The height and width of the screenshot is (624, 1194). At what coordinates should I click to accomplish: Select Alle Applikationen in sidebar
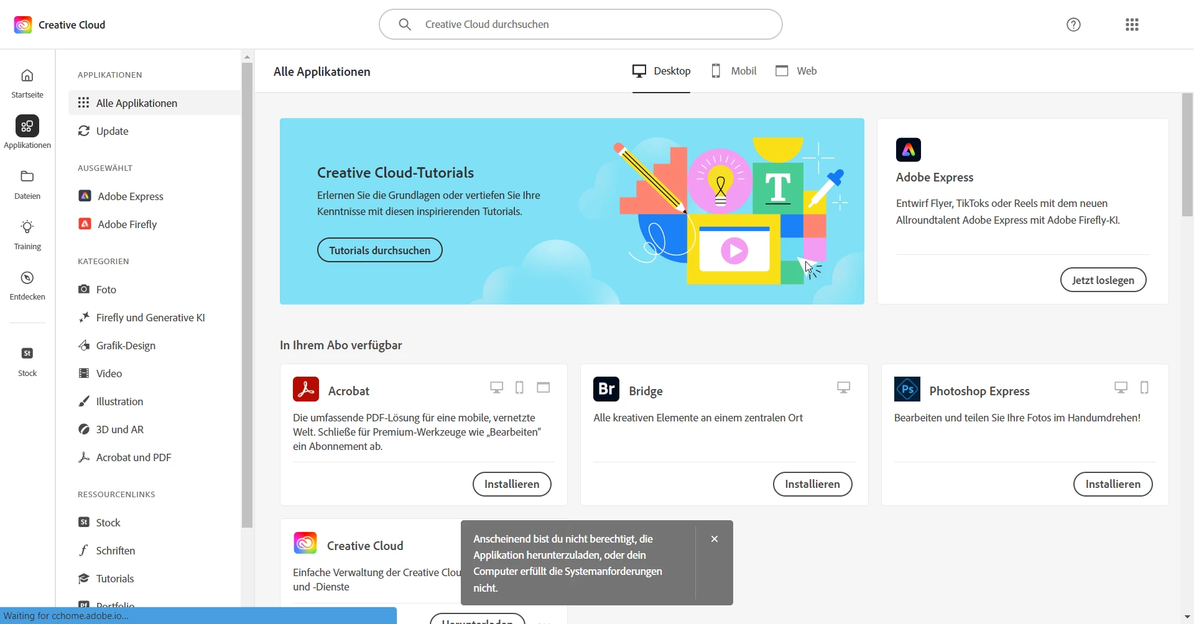155,103
